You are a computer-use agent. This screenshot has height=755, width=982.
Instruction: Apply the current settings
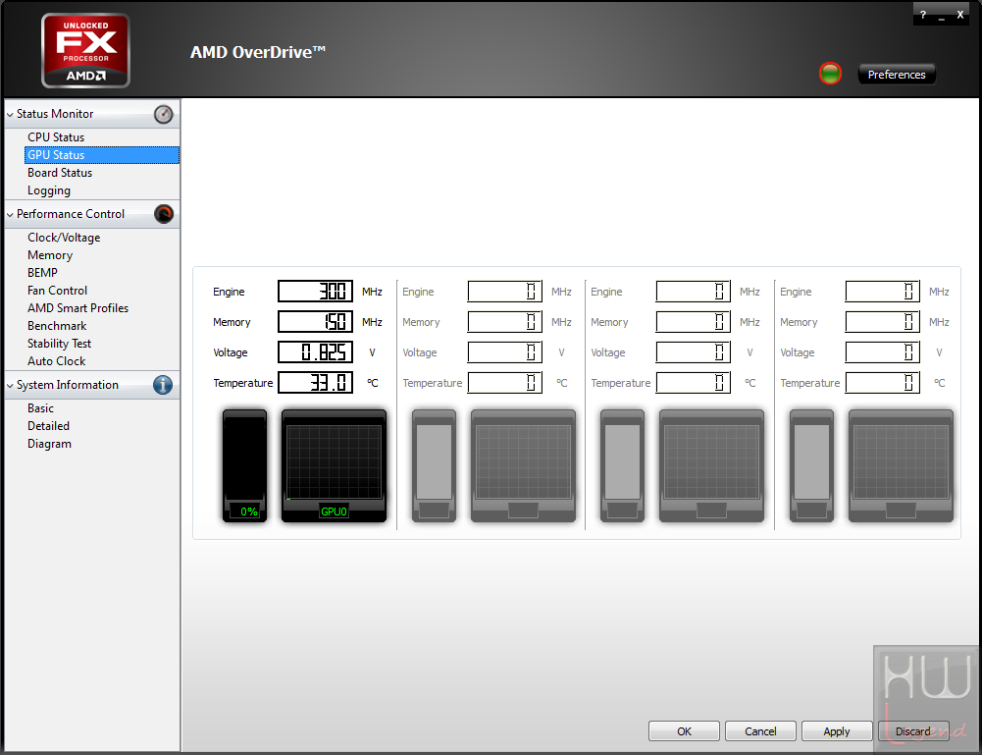click(837, 731)
